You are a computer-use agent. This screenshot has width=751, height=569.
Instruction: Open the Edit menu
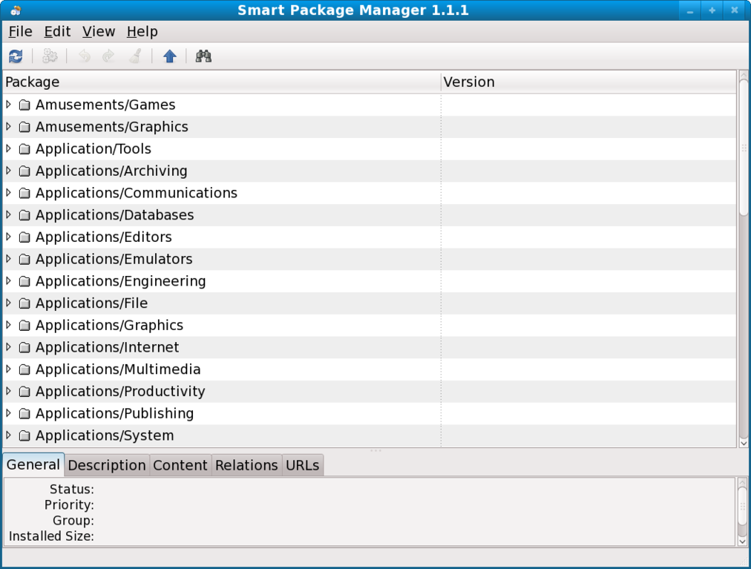click(57, 31)
